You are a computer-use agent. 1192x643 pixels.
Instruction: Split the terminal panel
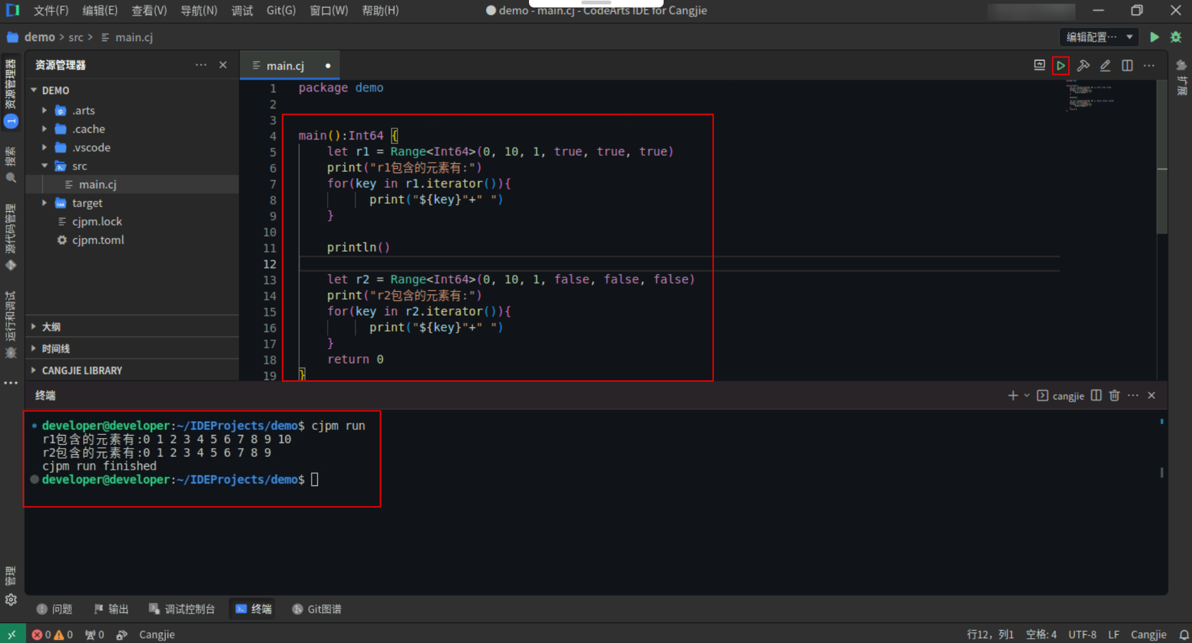[1096, 396]
